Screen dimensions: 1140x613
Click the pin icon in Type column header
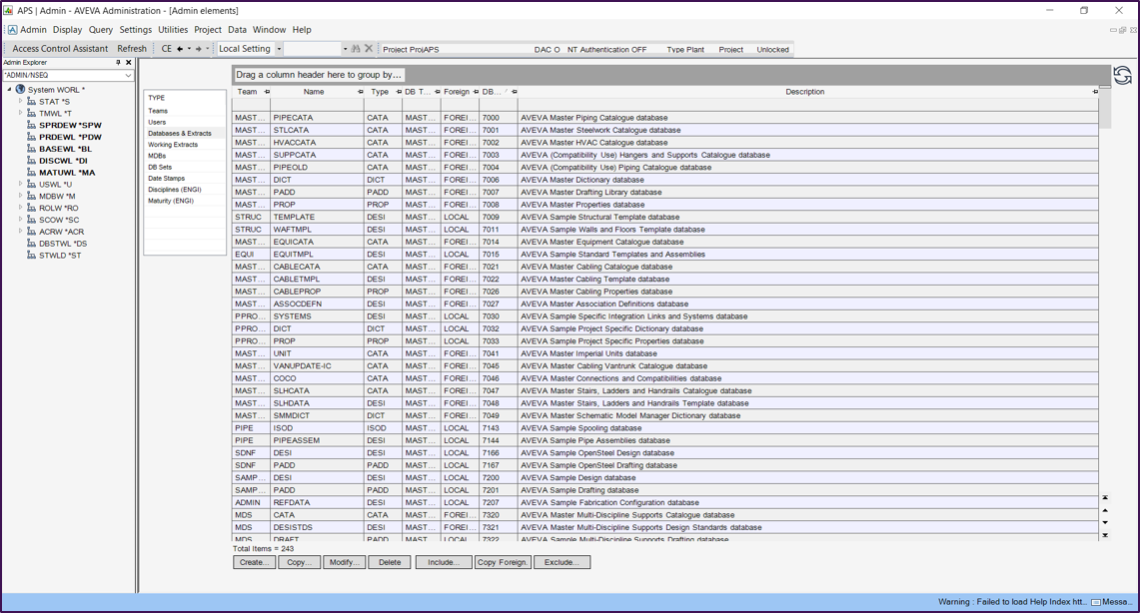(399, 92)
